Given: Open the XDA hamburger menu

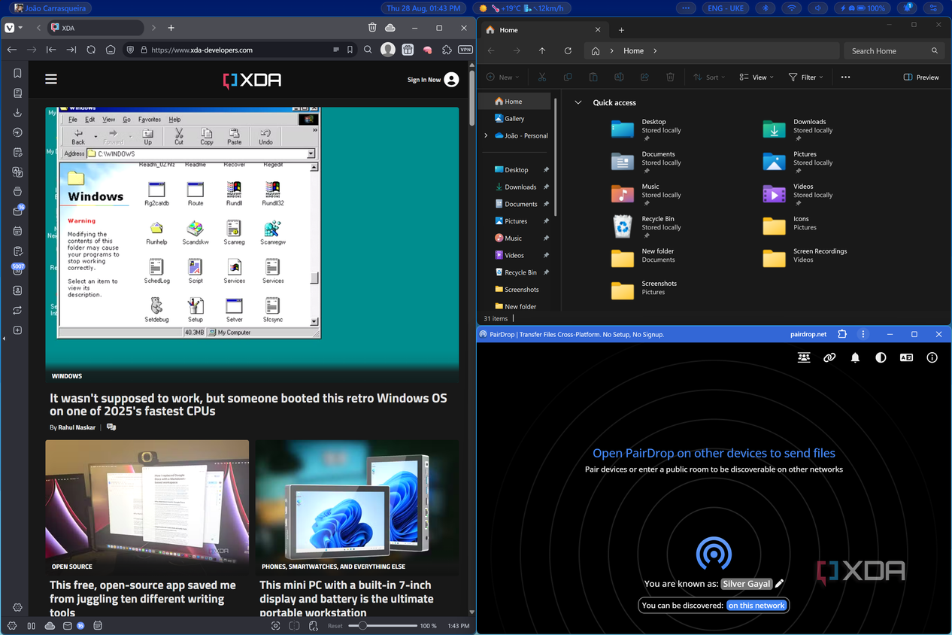Looking at the screenshot, I should coord(51,79).
